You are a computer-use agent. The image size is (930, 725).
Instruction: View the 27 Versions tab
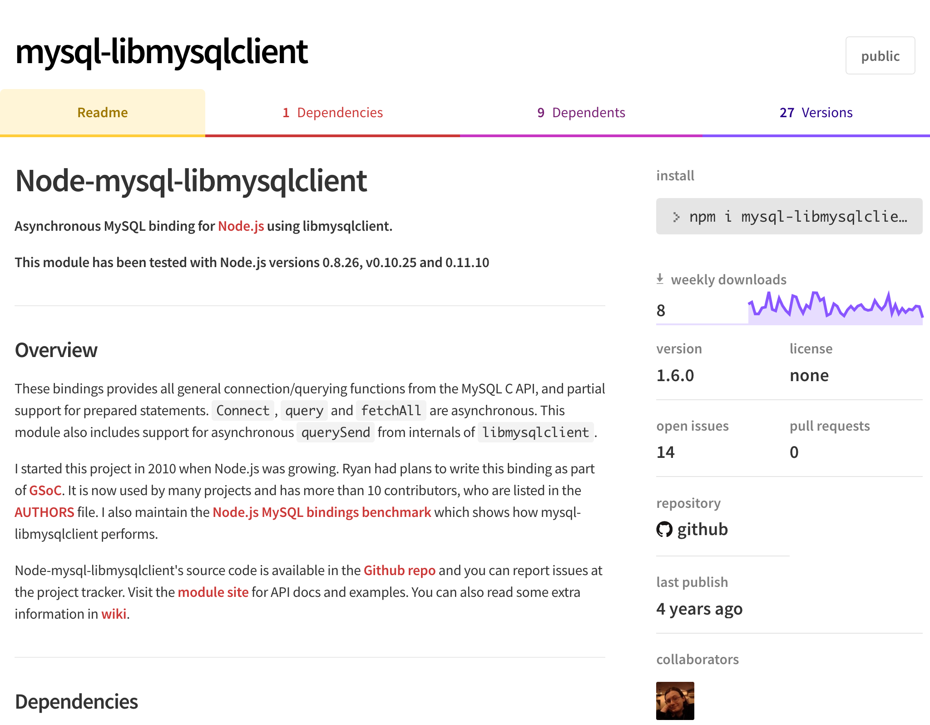point(816,113)
